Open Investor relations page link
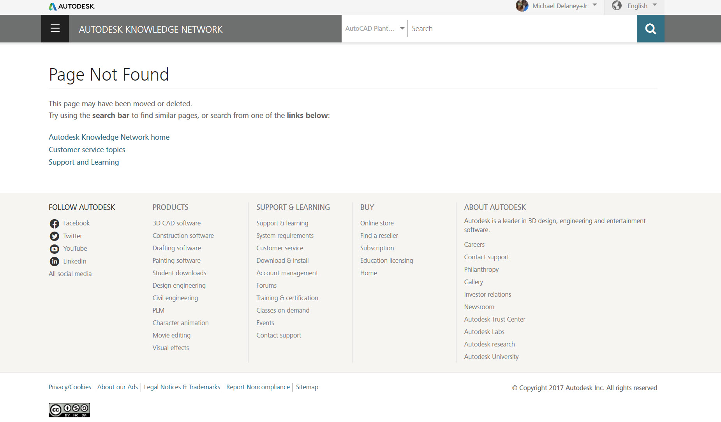This screenshot has width=721, height=422. pyautogui.click(x=487, y=294)
